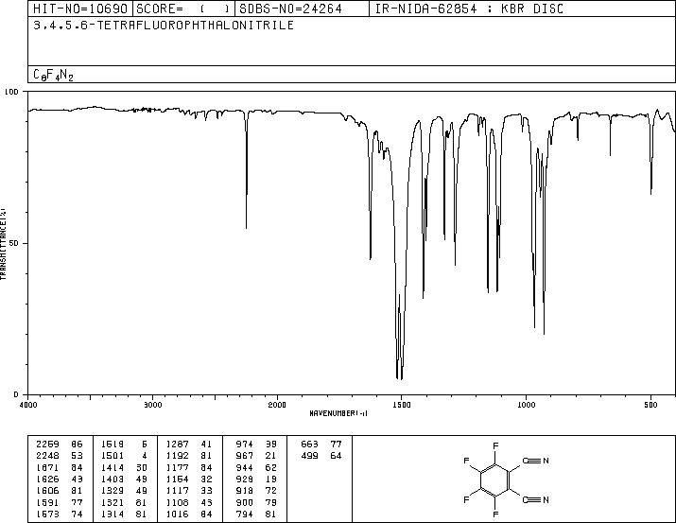Click the 1000 wavenumber axis label
Viewport: 676px width, 523px height.
coord(526,405)
